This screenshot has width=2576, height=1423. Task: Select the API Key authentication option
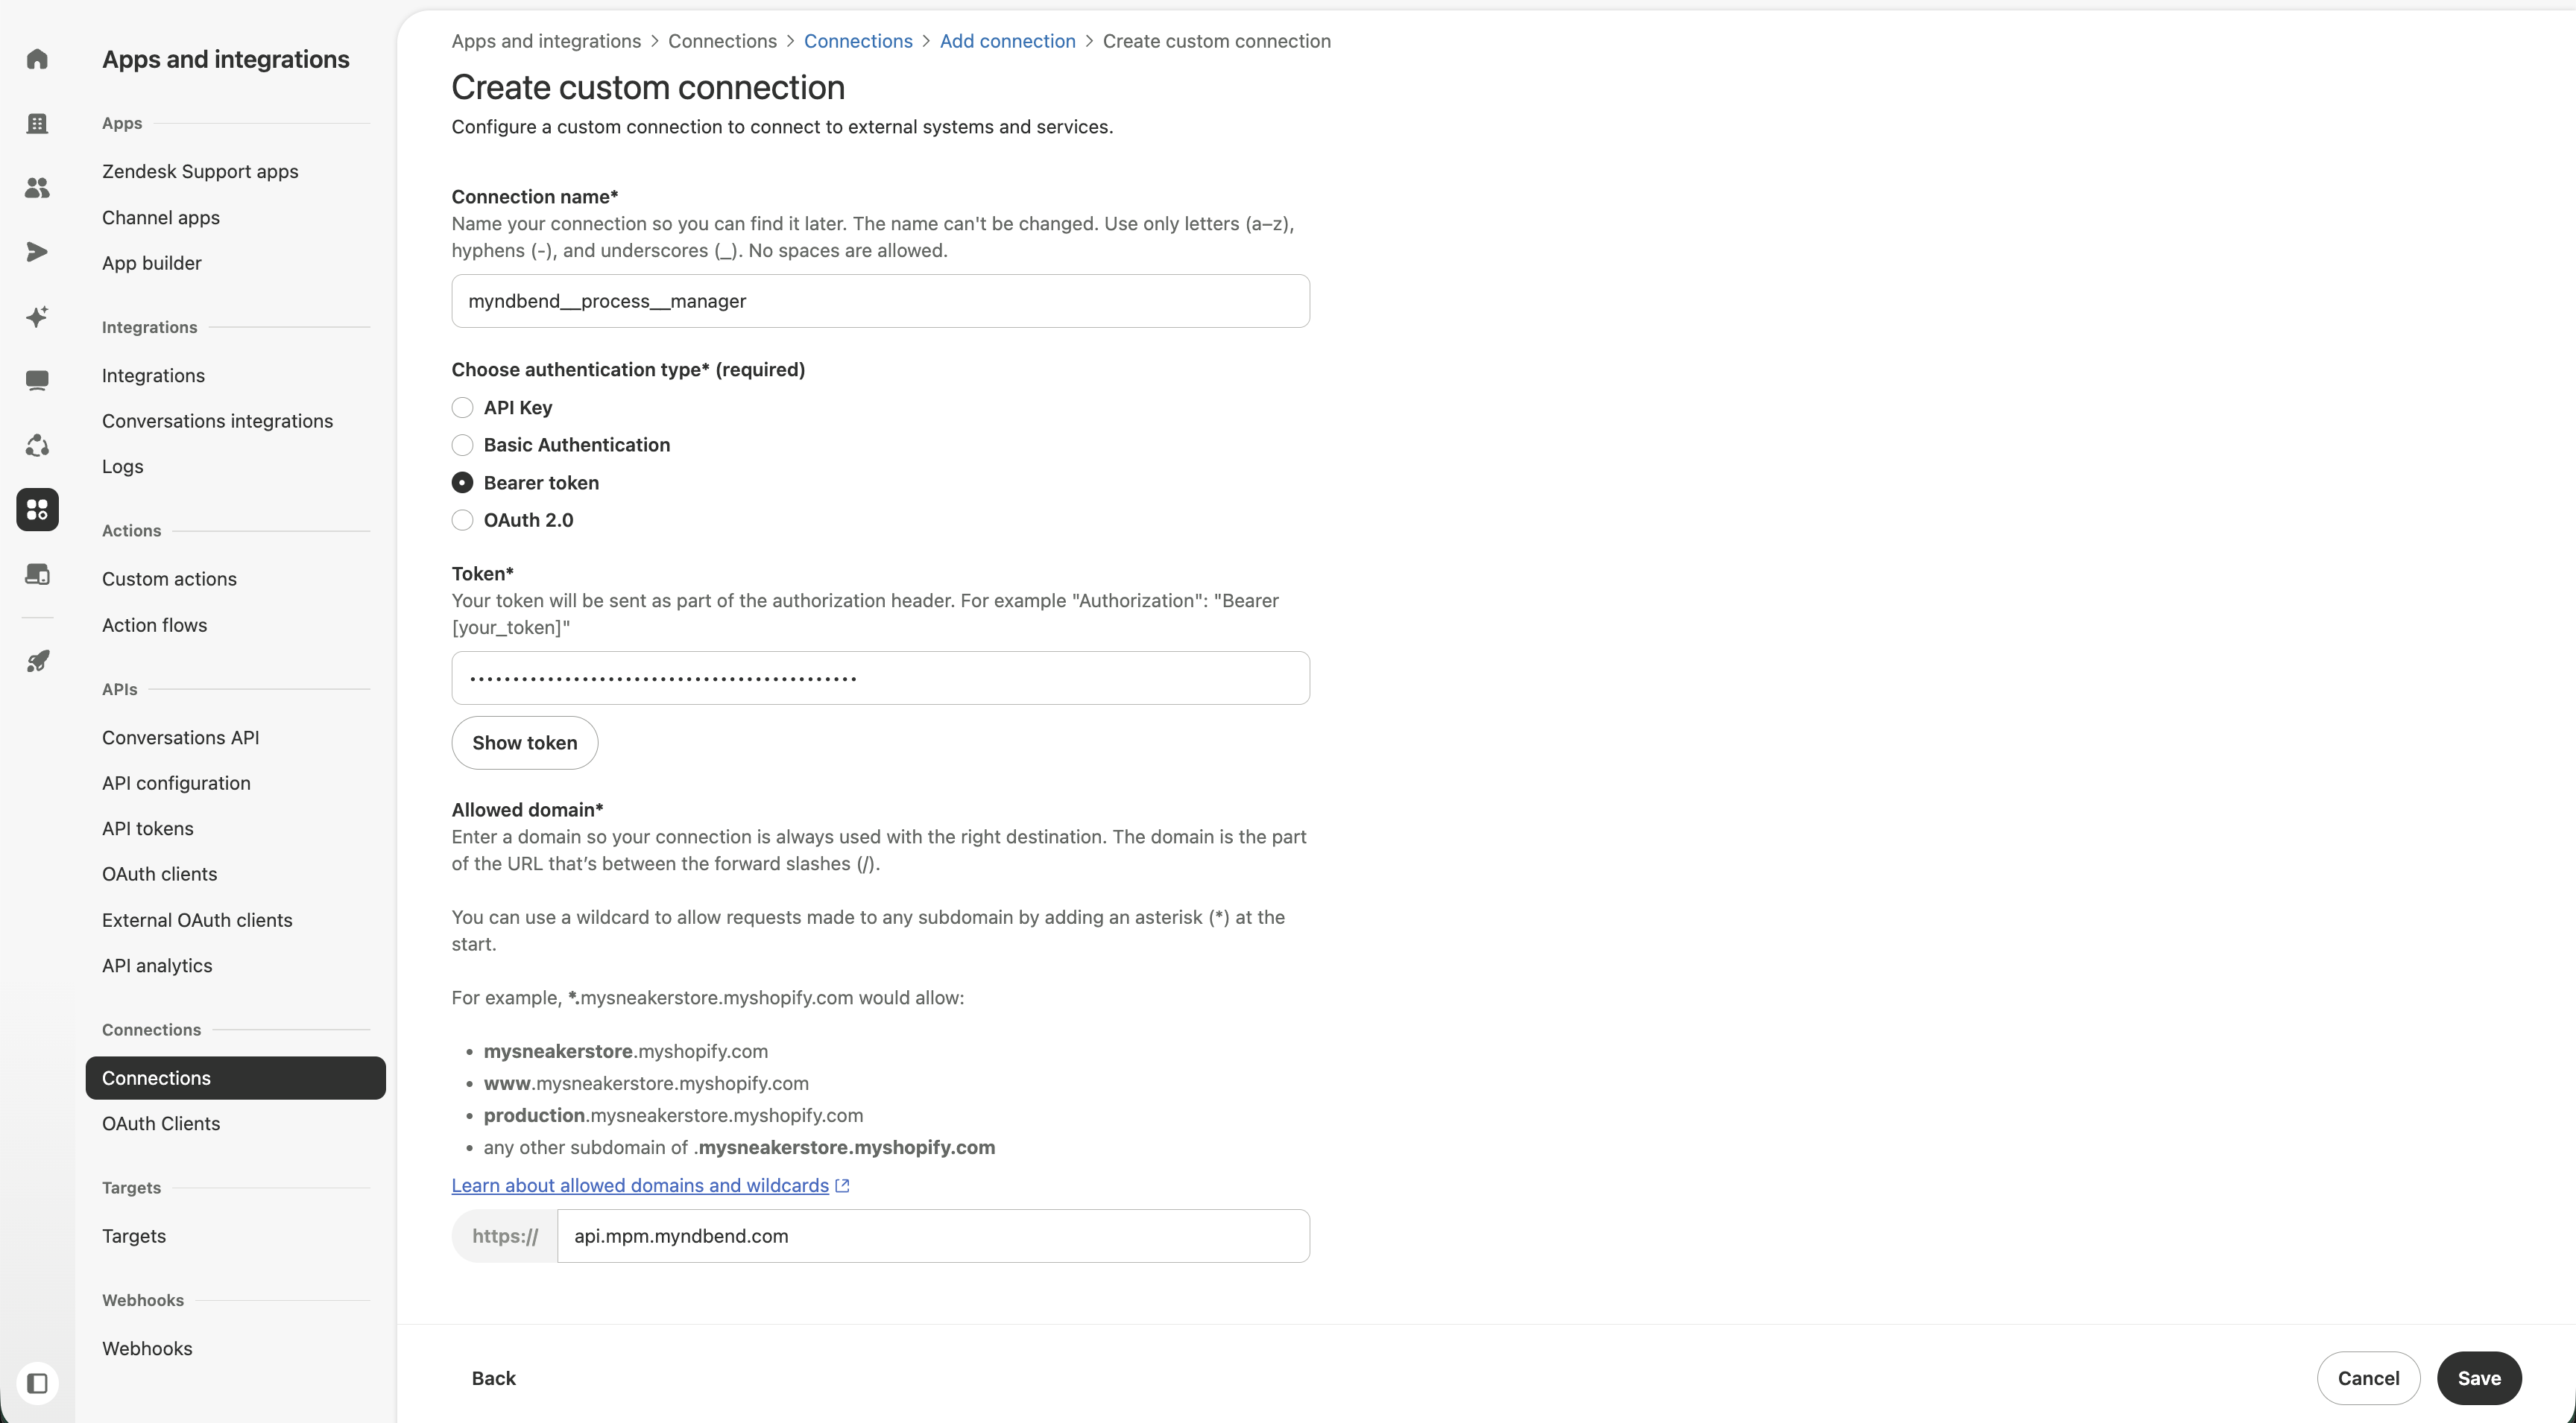[x=462, y=408]
